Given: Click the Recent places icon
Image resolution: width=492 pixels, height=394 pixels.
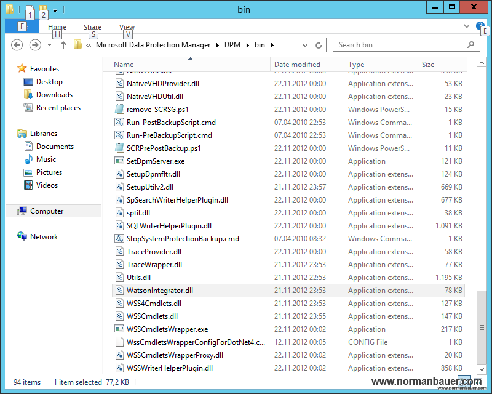Looking at the screenshot, I should click(x=28, y=108).
